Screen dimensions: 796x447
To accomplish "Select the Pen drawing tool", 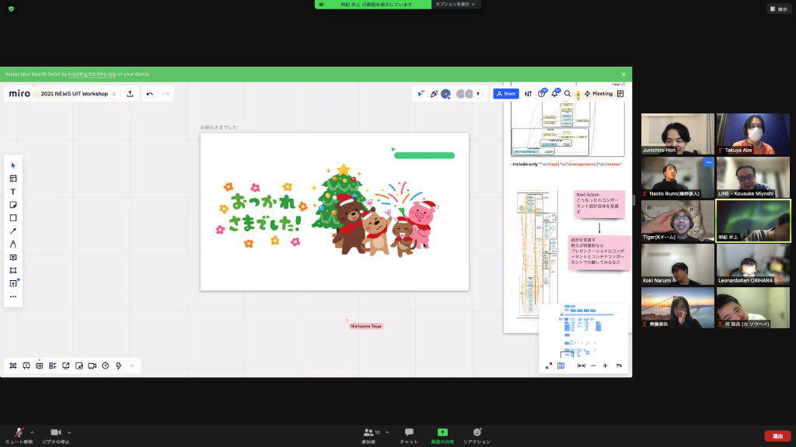I will (13, 244).
